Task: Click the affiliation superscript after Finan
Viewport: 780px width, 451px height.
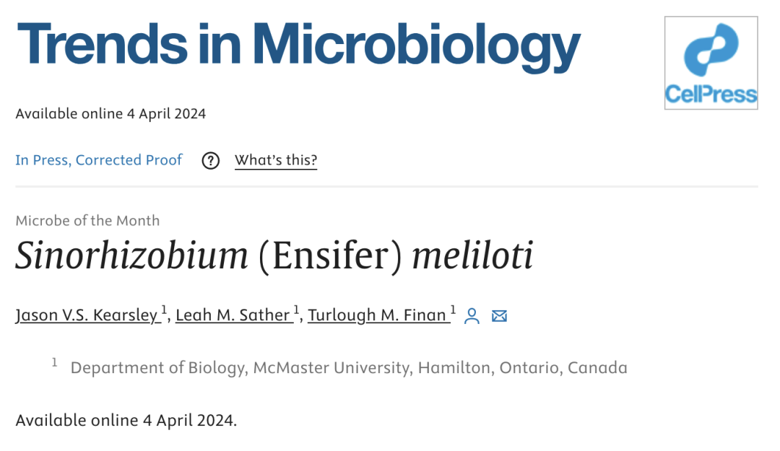Action: [453, 310]
